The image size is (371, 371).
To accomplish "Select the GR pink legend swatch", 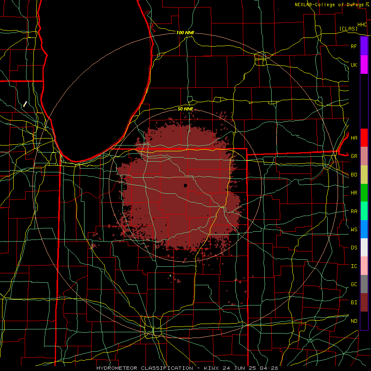I will click(x=364, y=156).
